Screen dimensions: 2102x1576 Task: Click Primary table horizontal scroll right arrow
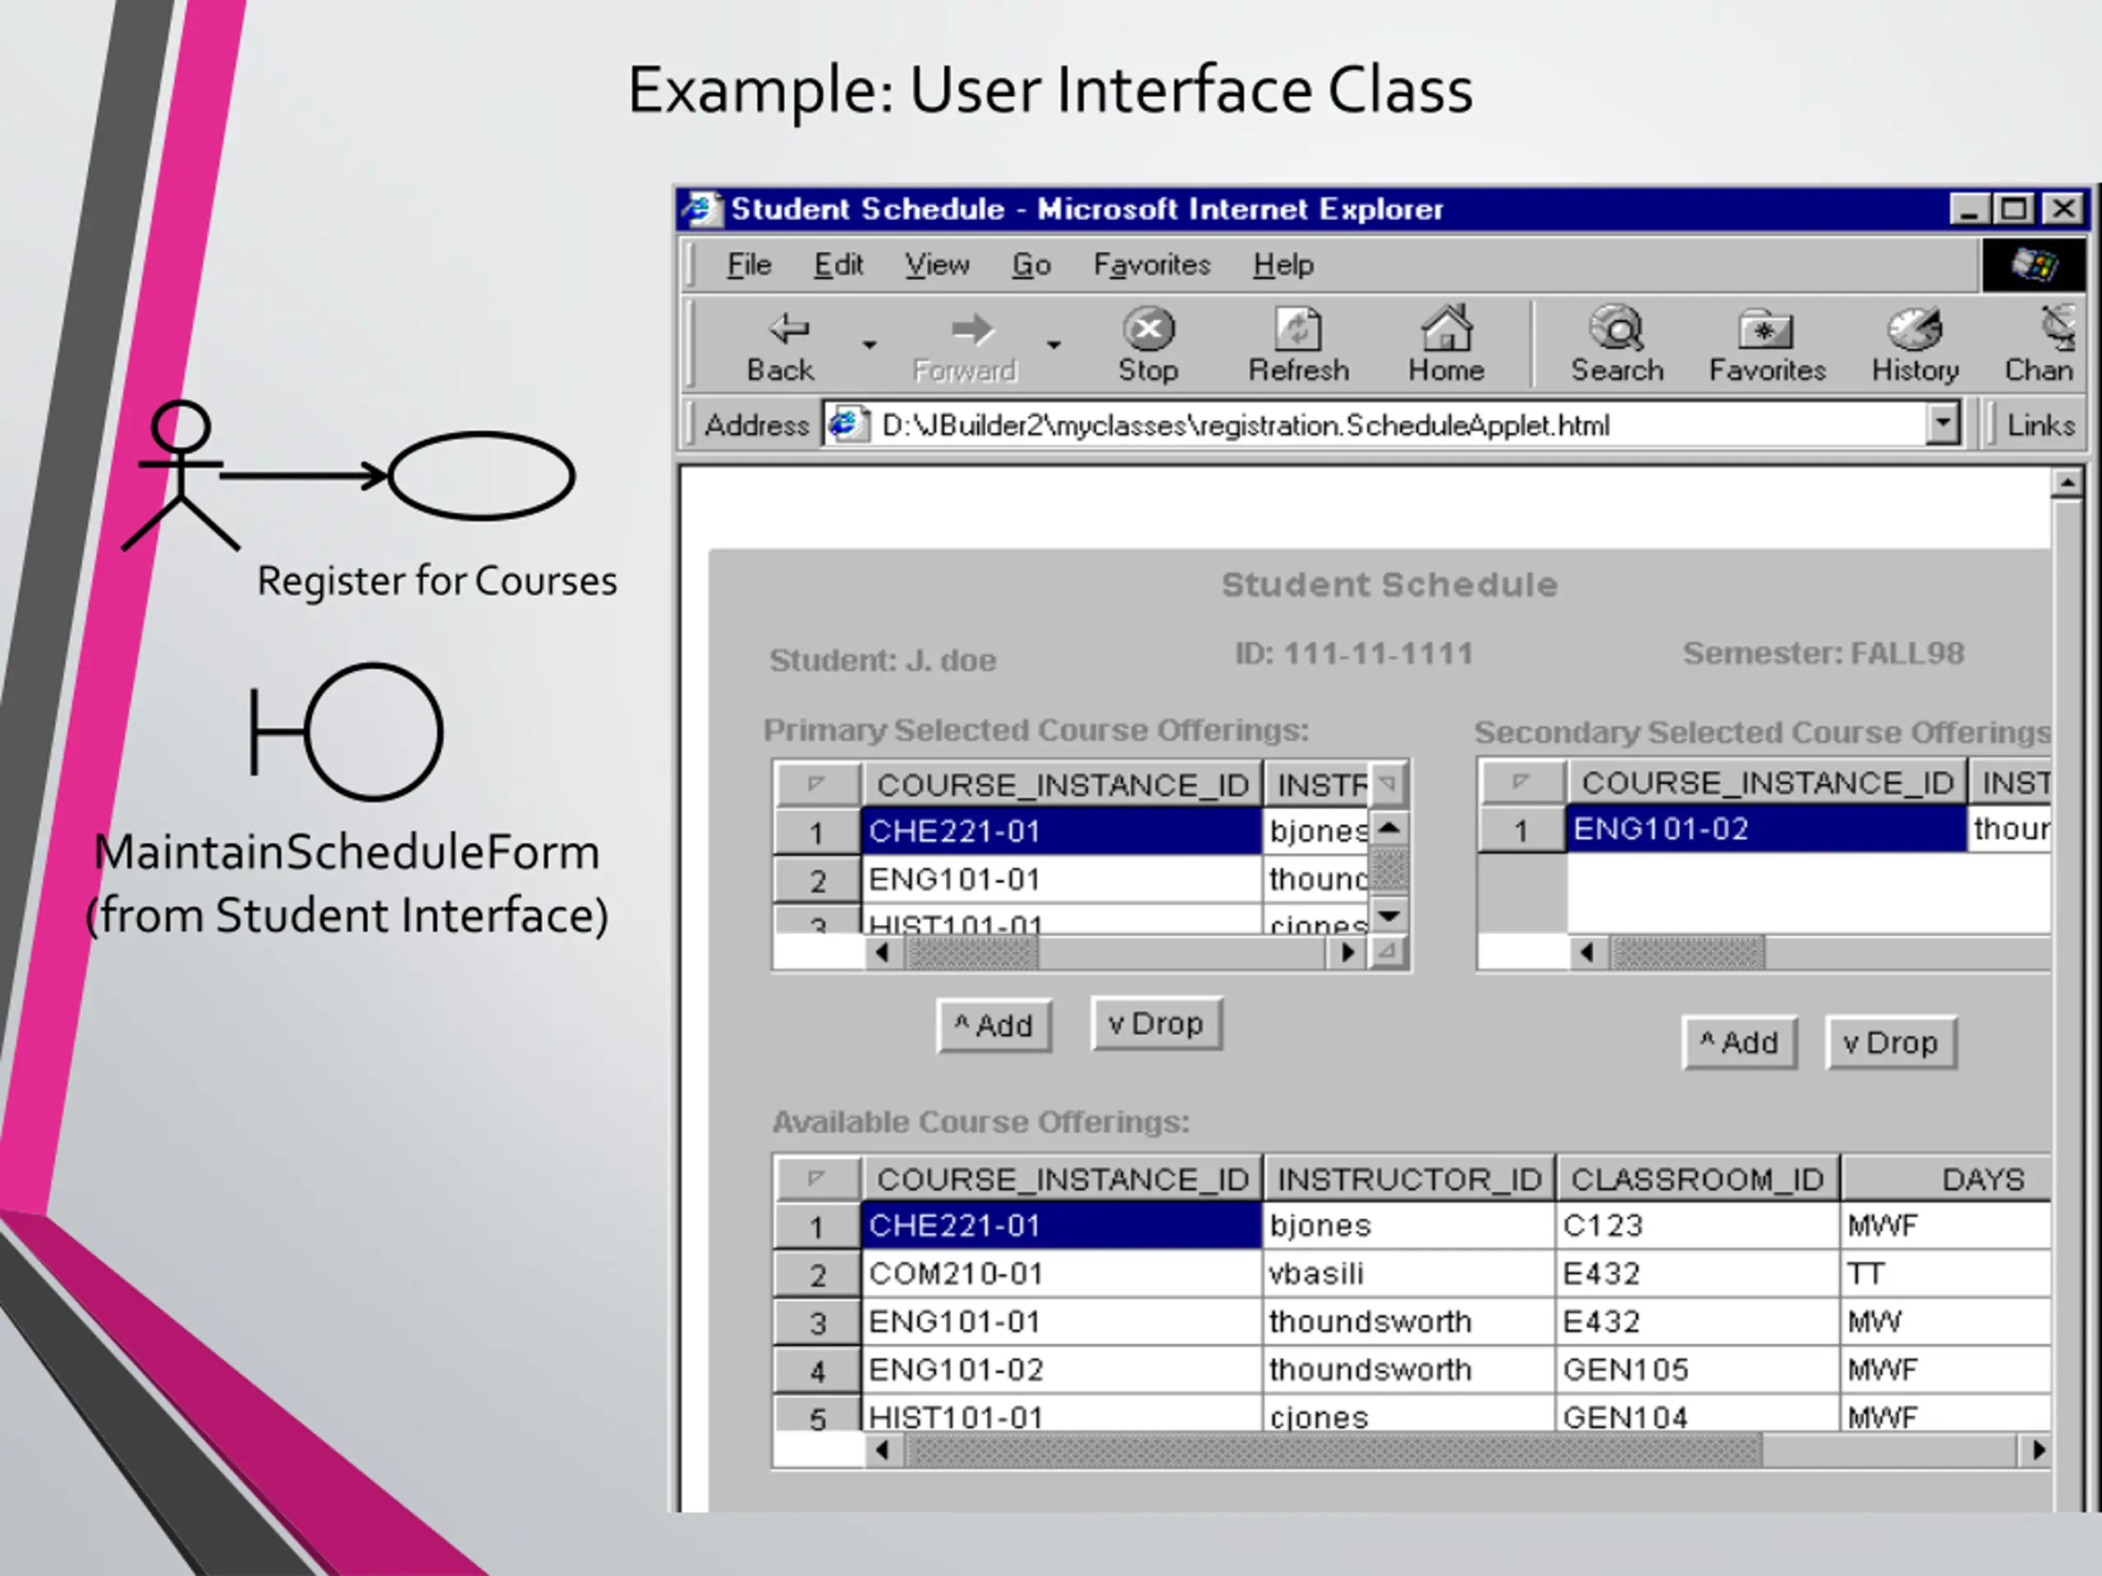pos(1347,952)
